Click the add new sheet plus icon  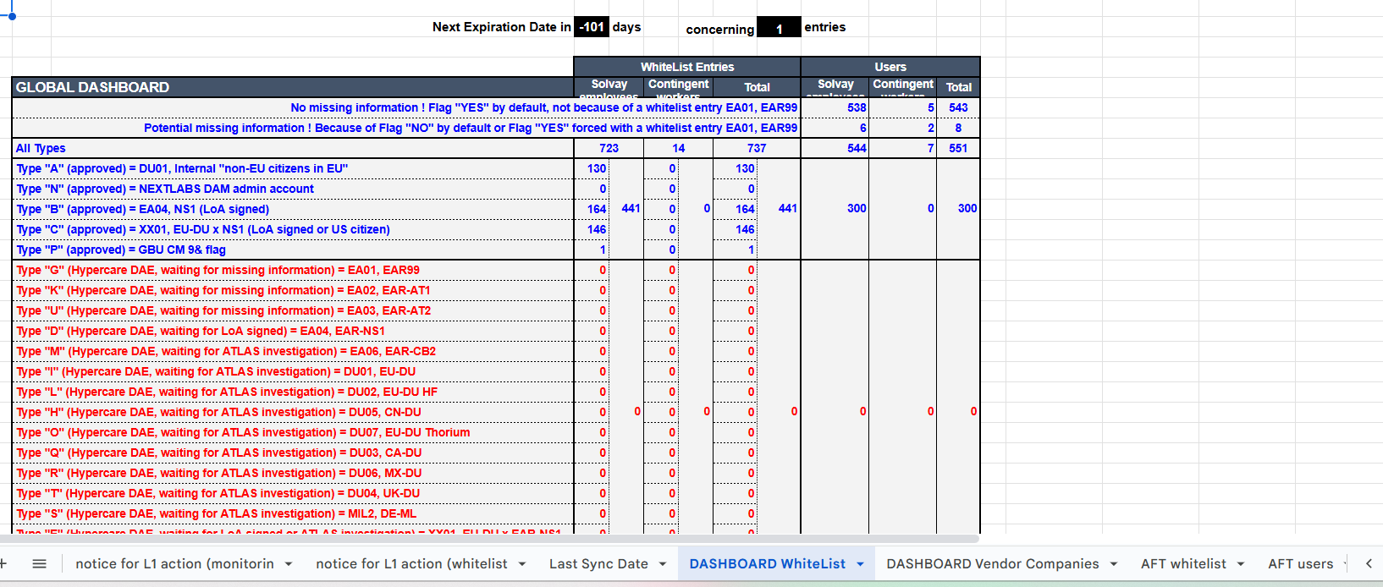(x=3, y=563)
